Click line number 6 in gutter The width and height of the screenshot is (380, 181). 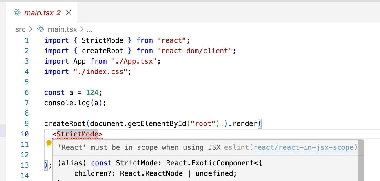click(27, 93)
